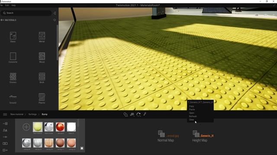Click the Import icon in left dock
The image size is (277, 155).
[5, 124]
